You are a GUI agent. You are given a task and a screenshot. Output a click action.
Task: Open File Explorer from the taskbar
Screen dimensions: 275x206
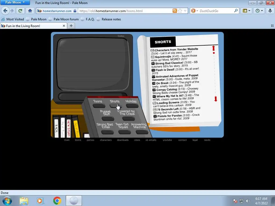pos(24,201)
